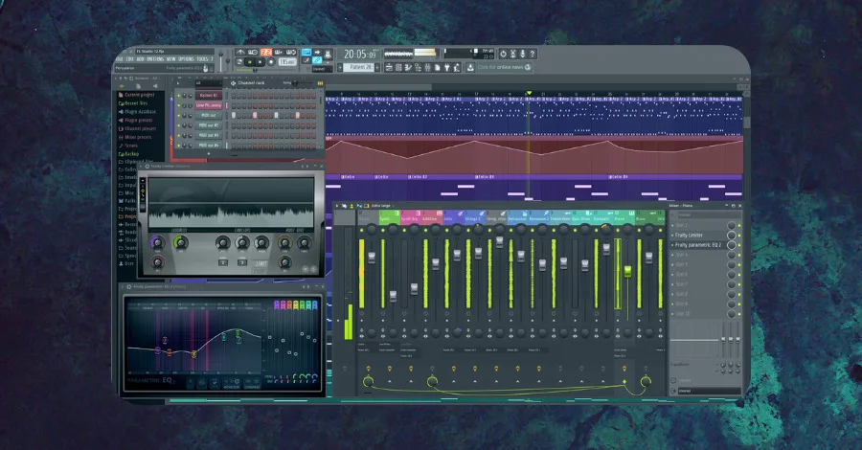Viewport: 862px width, 450px height.
Task: Open Fruity parametric EQ 2 mixer slot
Action: point(698,245)
